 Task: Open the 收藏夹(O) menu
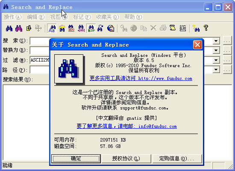[x=108, y=17]
